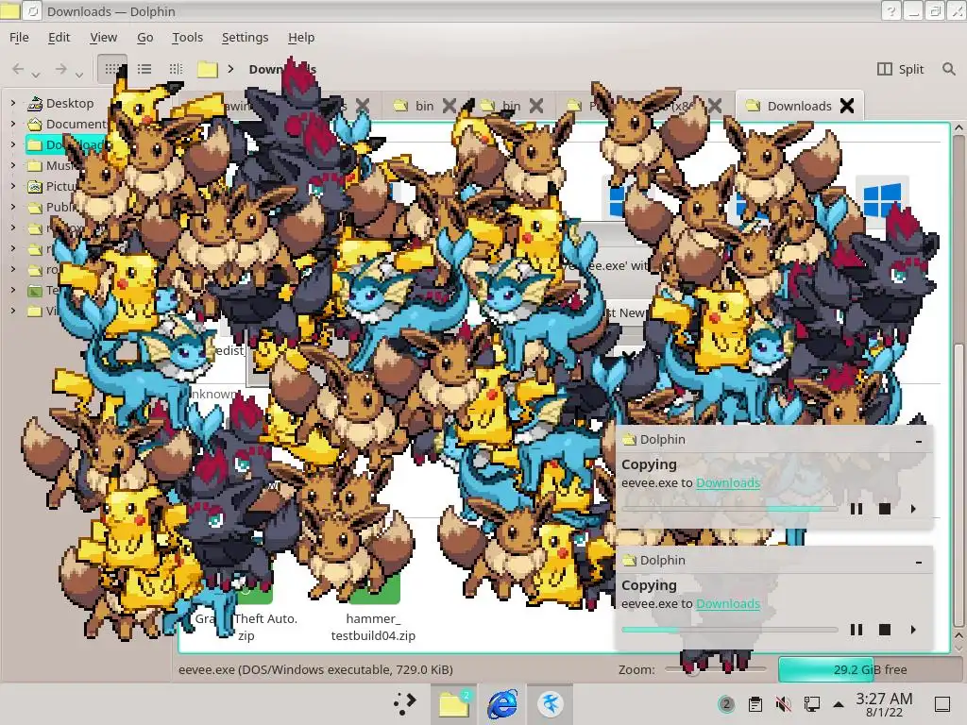Screen dimensions: 967x725
Task: Expand the Music tree node
Action: [x=13, y=165]
